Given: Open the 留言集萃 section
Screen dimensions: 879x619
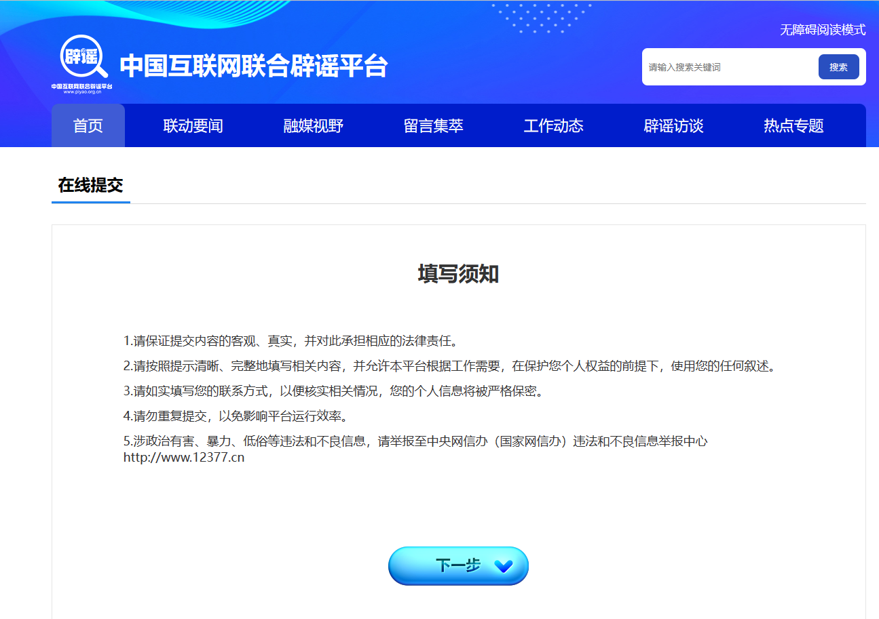Looking at the screenshot, I should 434,125.
